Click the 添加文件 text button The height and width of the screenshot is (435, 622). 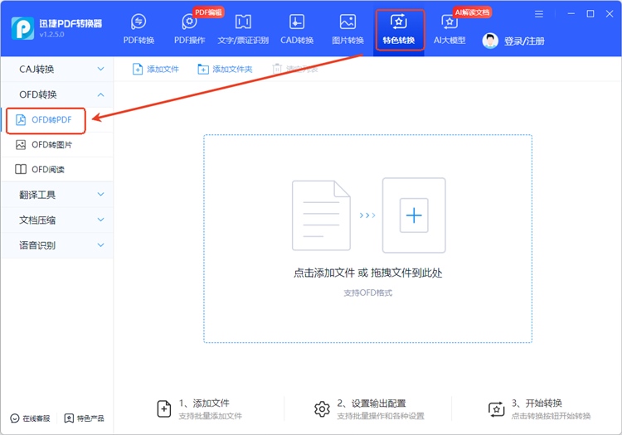[x=163, y=70]
